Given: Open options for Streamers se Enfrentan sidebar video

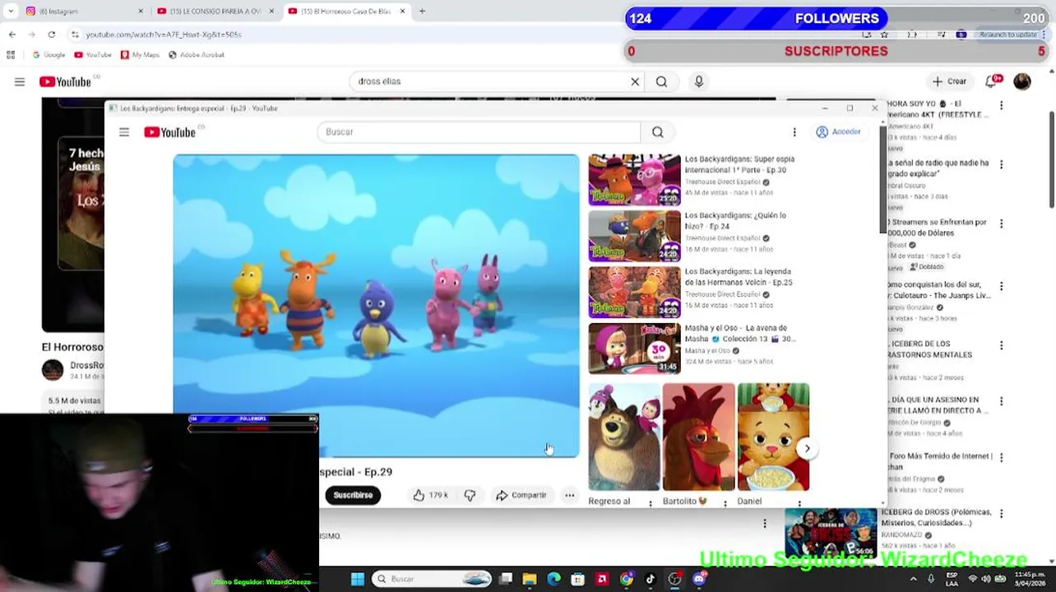Looking at the screenshot, I should [x=1001, y=224].
